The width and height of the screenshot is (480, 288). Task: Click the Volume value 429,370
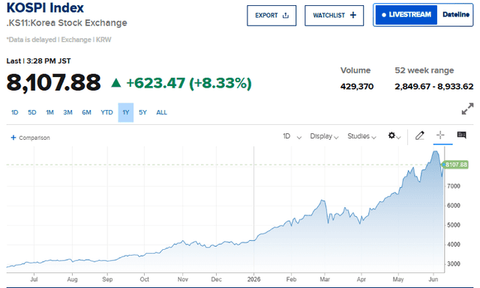tap(357, 87)
